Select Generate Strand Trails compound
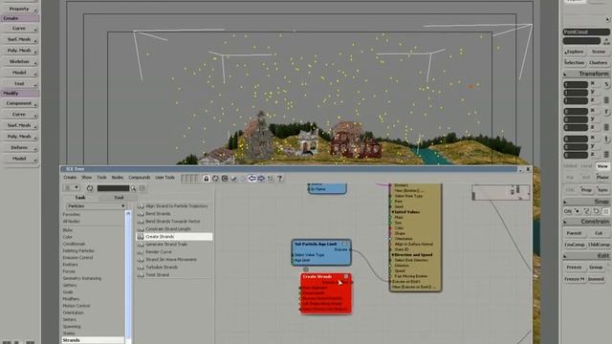612x344 pixels. [166, 245]
